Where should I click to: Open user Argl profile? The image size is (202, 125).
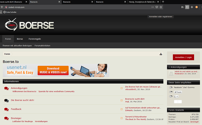(127, 102)
